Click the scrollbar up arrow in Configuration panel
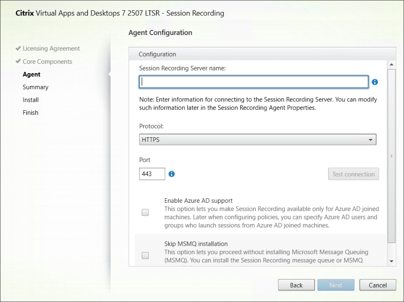 click(x=391, y=64)
